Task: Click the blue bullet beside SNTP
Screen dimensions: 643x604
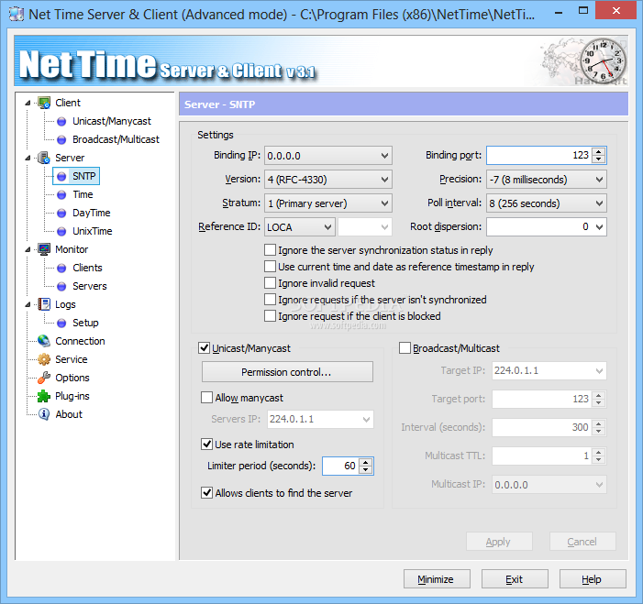Action: click(61, 176)
